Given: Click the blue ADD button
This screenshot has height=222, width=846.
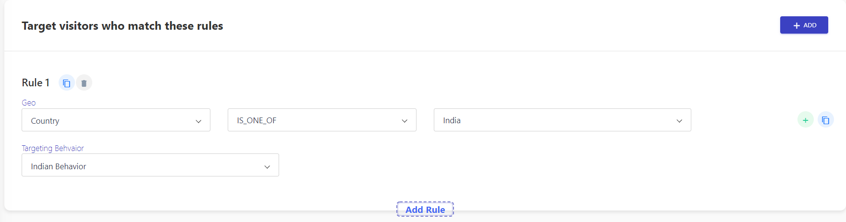Looking at the screenshot, I should tap(804, 25).
